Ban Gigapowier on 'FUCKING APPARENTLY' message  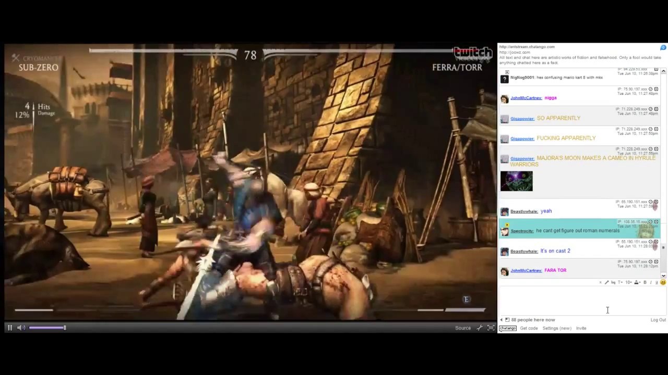(650, 129)
